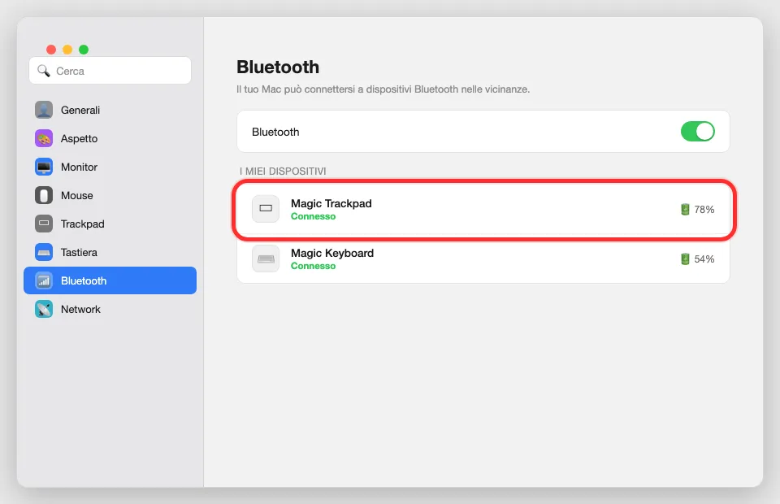Viewport: 780px width, 504px height.
Task: Close the window with red button
Action: click(x=50, y=50)
